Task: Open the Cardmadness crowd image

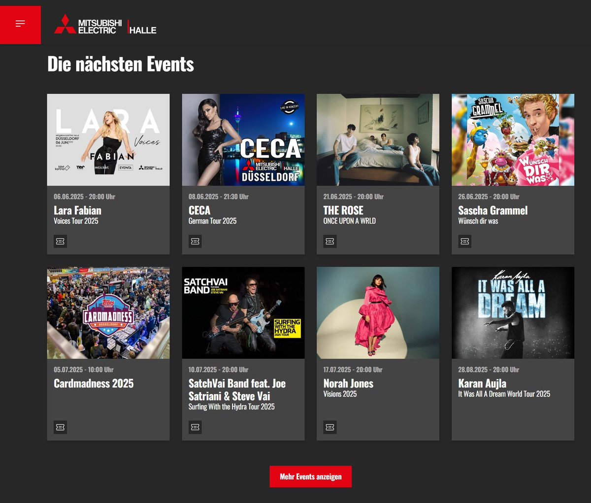Action: click(x=108, y=313)
